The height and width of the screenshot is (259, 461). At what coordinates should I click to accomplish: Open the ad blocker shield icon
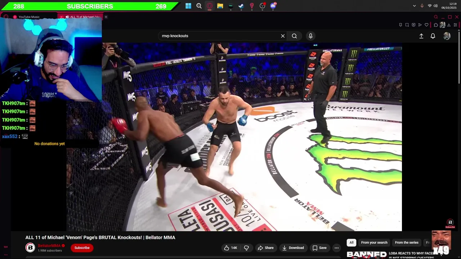pyautogui.click(x=413, y=25)
